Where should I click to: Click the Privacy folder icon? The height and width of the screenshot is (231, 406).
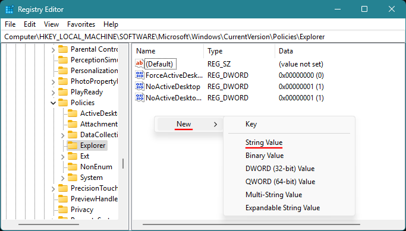click(x=63, y=210)
